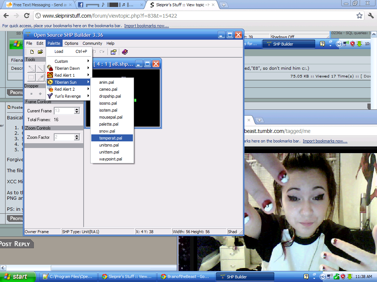The width and height of the screenshot is (377, 282).
Task: Switch to the Facebook browser tab
Action: pyautogui.click(x=109, y=5)
